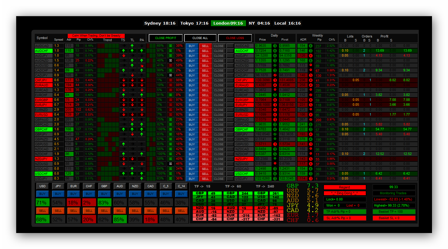Click the London 09:16 session label
Screen dimensions: 448x249
point(228,23)
